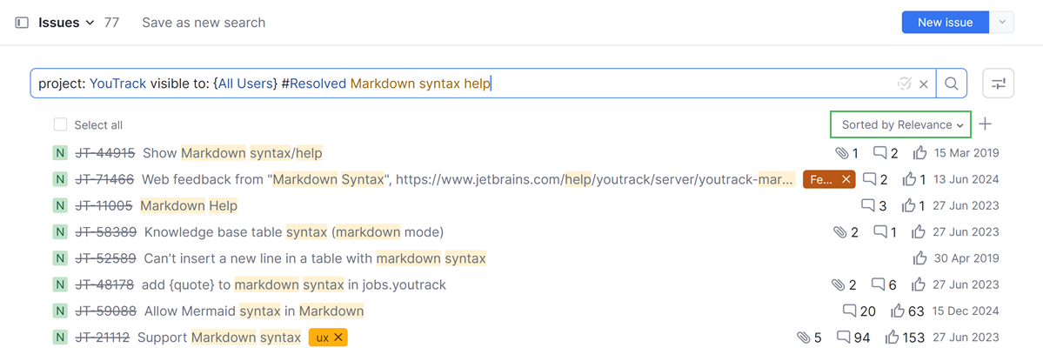Click the New issue button
Viewport: 1043px width, 348px height.
[945, 23]
